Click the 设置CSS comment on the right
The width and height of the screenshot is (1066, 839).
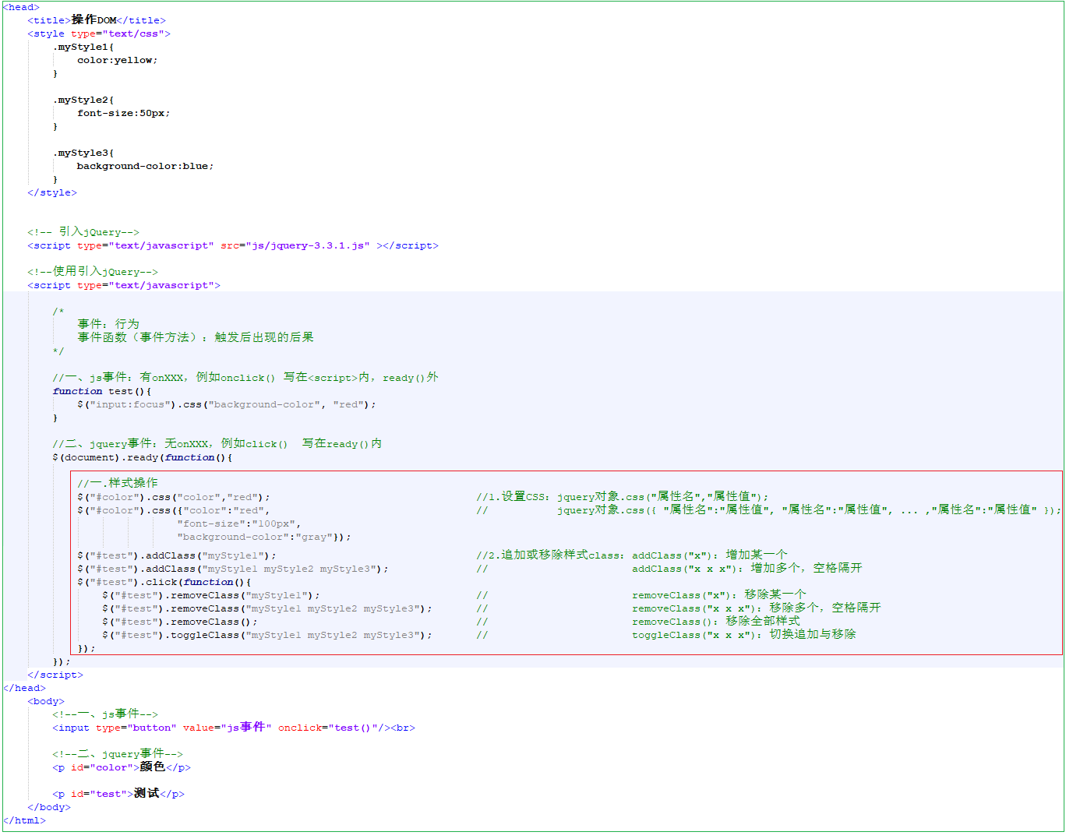point(622,497)
